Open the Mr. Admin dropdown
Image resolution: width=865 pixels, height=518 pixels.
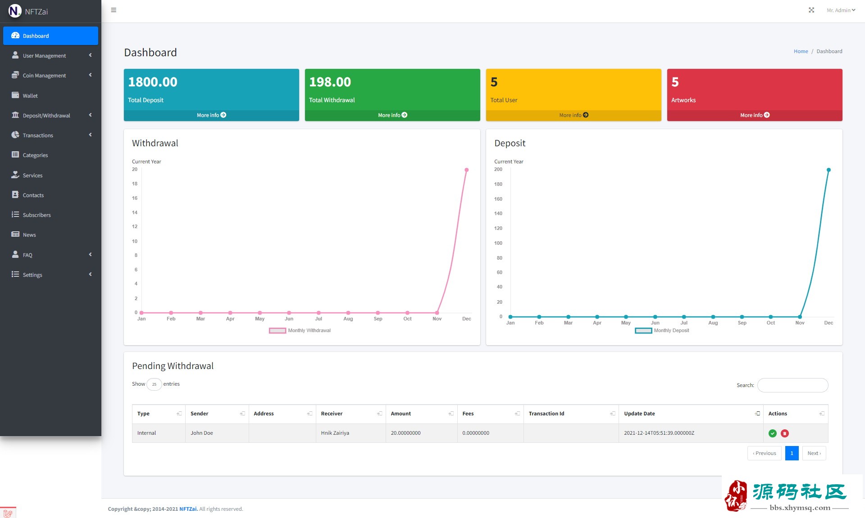click(840, 10)
